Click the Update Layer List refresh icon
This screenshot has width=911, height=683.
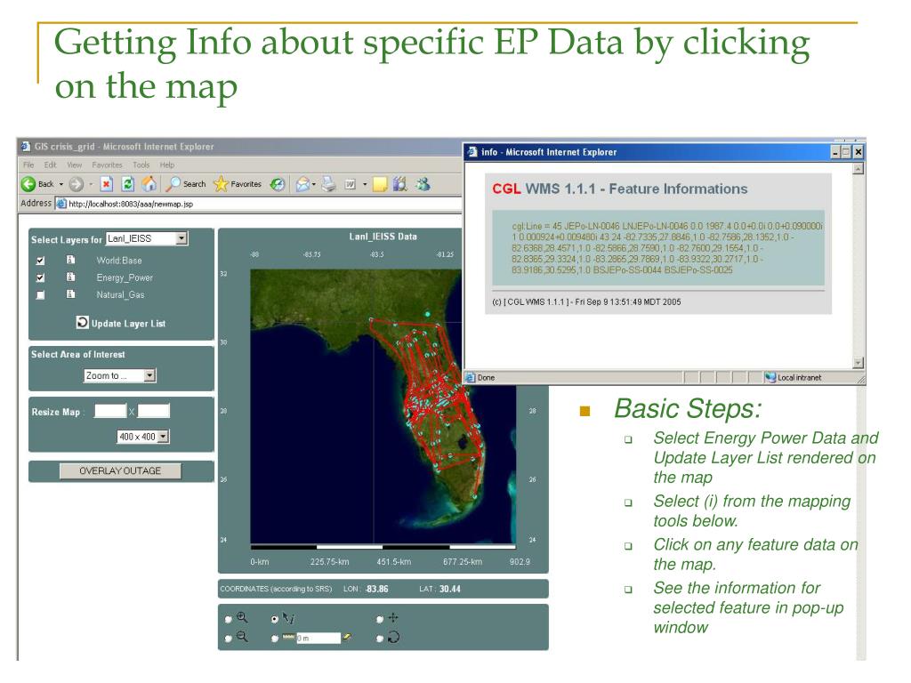click(83, 322)
